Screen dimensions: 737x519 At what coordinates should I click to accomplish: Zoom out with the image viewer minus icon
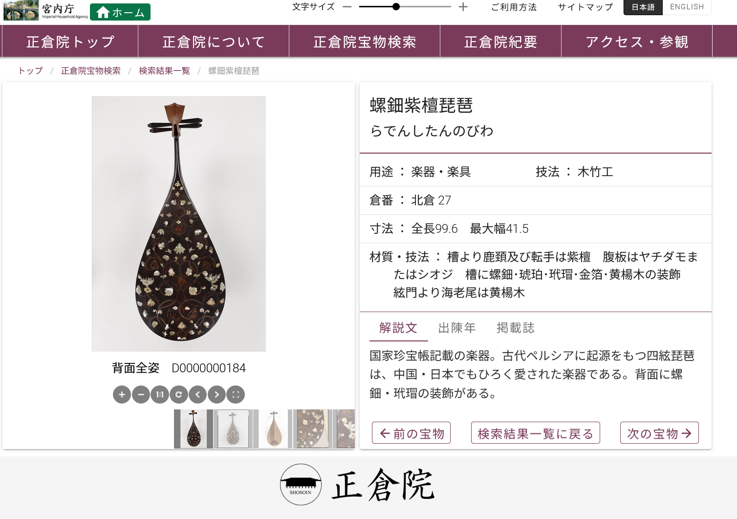coord(141,394)
